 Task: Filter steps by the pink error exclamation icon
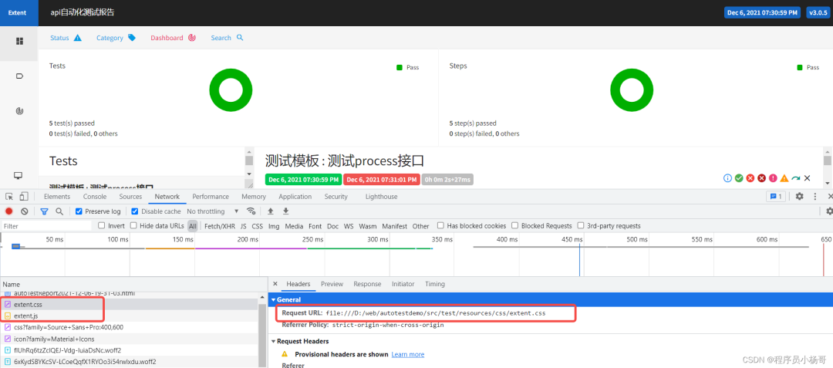773,178
